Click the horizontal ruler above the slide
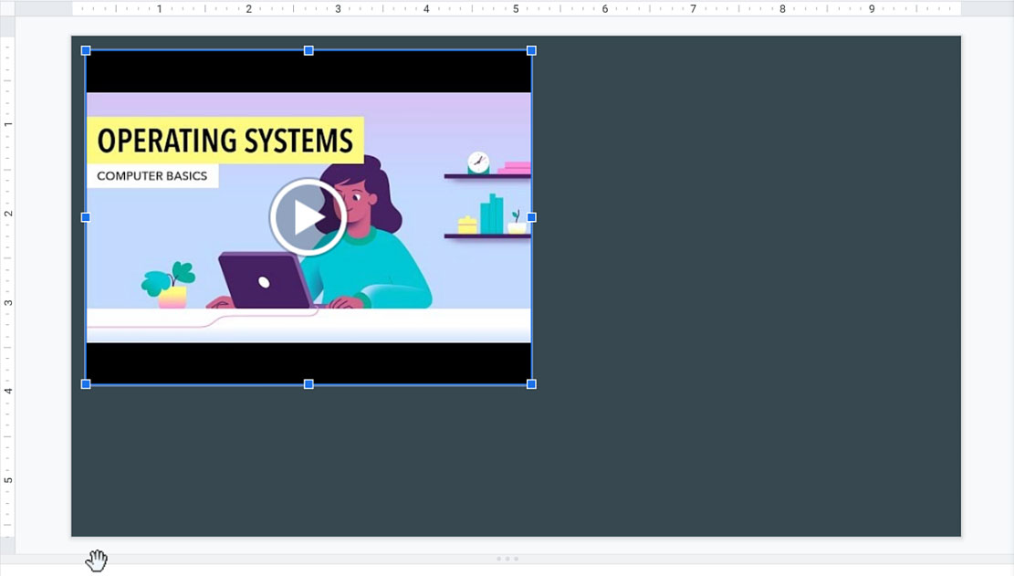Screen dimensions: 1014x576 click(365, 8)
